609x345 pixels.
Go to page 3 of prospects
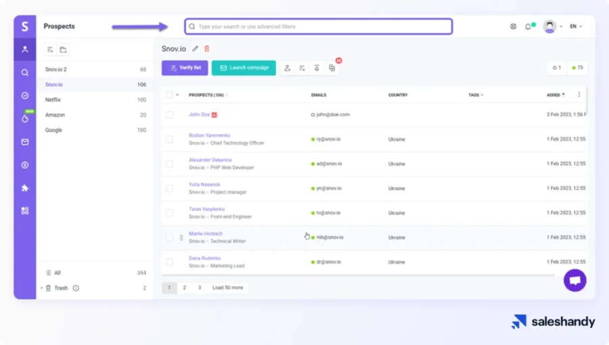[x=200, y=287]
